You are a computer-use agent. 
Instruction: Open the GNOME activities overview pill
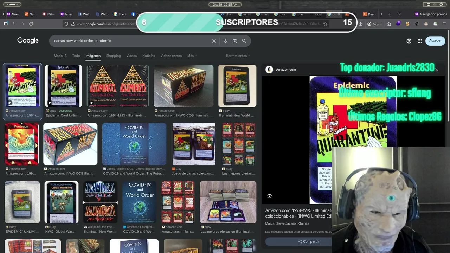[x=12, y=4]
